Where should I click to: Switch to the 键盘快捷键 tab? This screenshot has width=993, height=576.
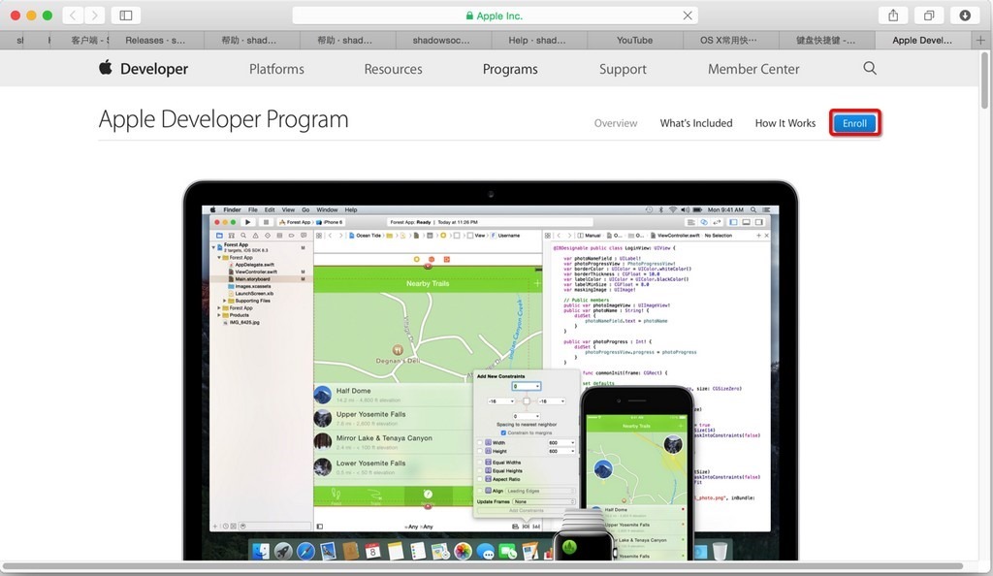tap(825, 40)
